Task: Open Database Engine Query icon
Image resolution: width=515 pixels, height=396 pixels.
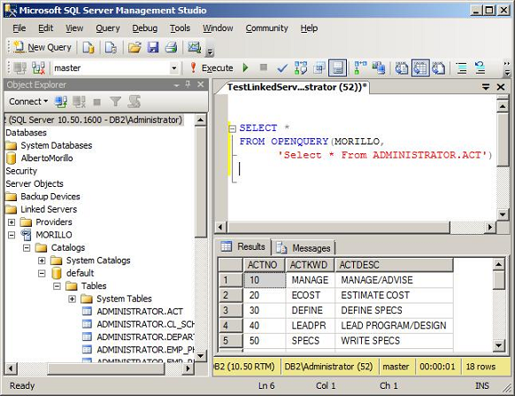Action: tap(88, 48)
